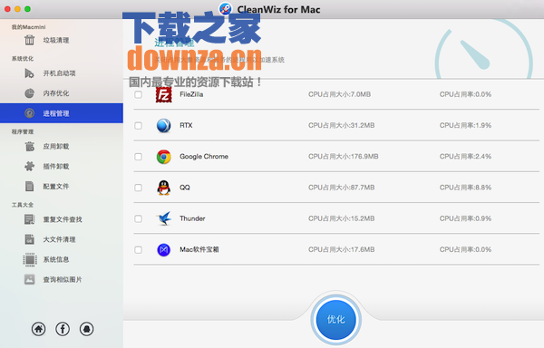The height and width of the screenshot is (348, 544).
Task: Click the 我的Macmini sidebar header
Action: 28,26
